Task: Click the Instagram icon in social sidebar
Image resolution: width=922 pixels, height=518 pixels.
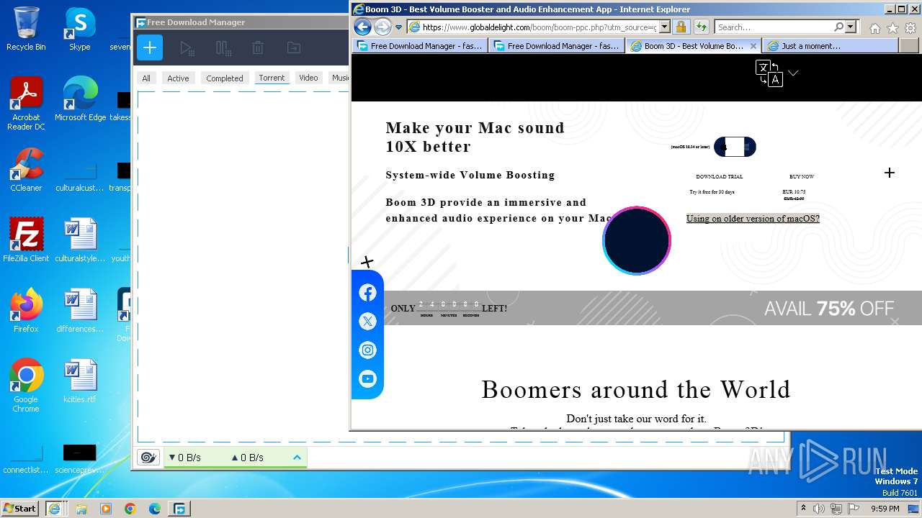Action: point(367,350)
